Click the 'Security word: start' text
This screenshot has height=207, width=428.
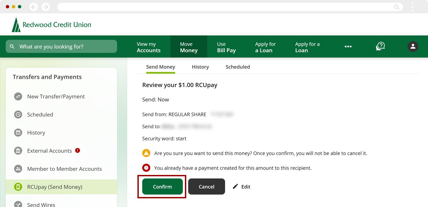click(164, 138)
